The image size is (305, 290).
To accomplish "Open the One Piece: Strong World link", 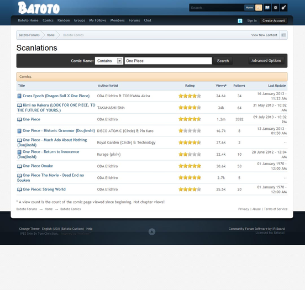I will (x=44, y=189).
